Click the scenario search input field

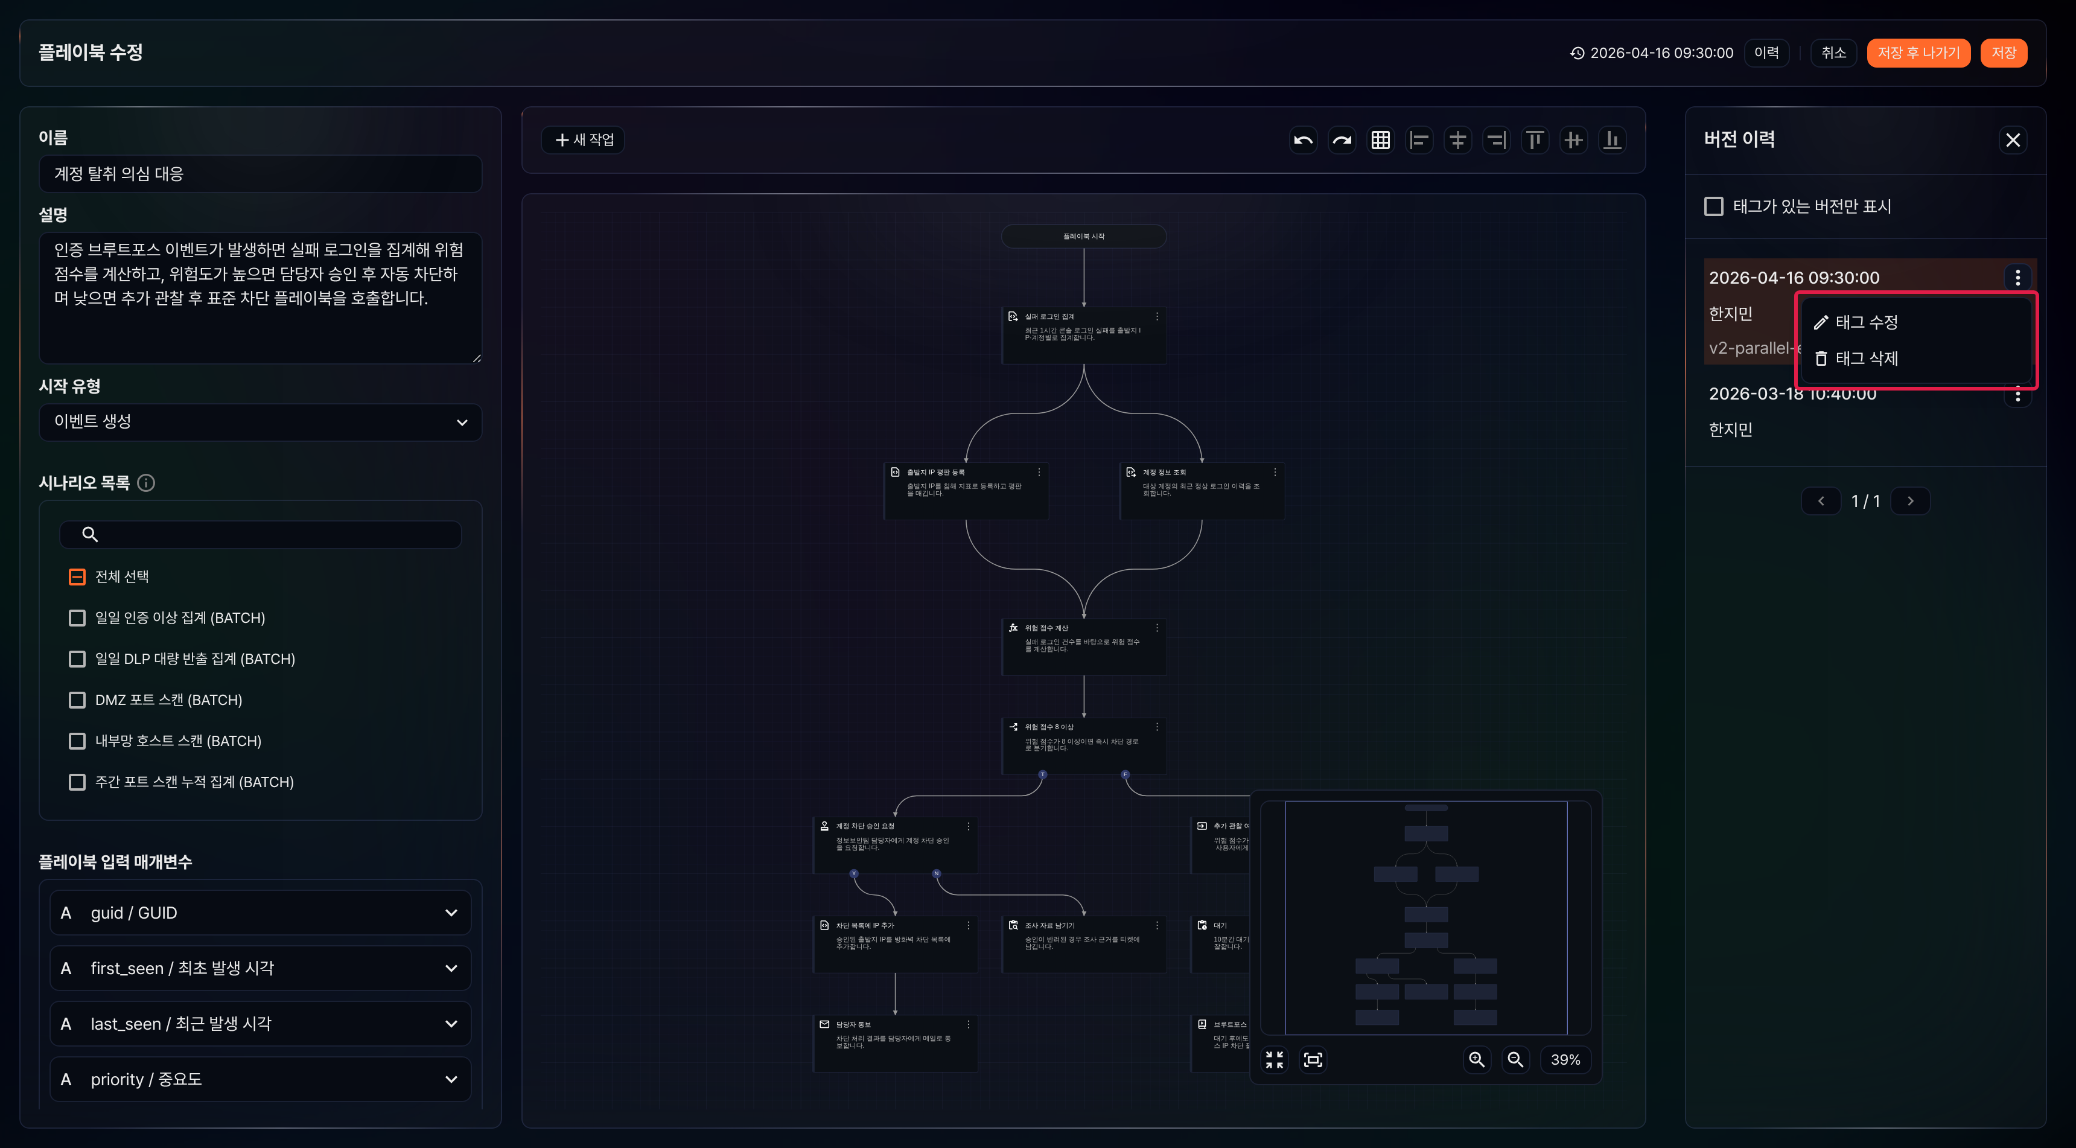tap(260, 535)
